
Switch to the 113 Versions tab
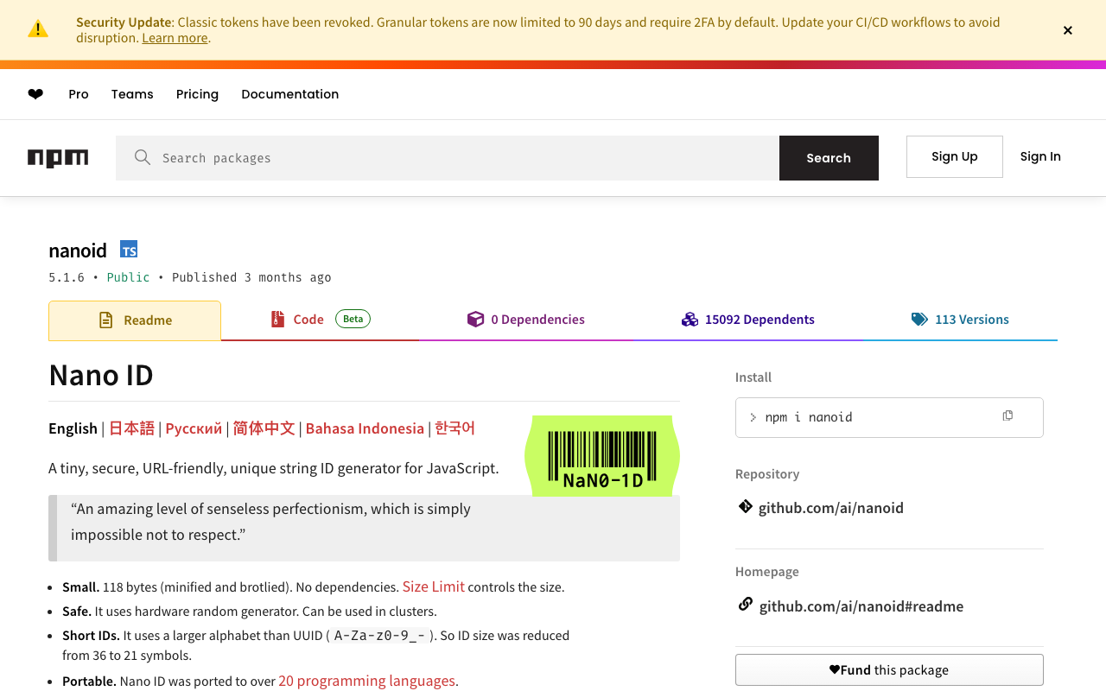(x=960, y=320)
